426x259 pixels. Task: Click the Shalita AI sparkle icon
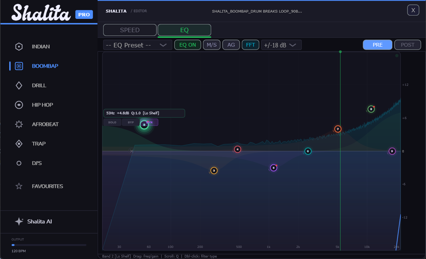[x=19, y=222]
